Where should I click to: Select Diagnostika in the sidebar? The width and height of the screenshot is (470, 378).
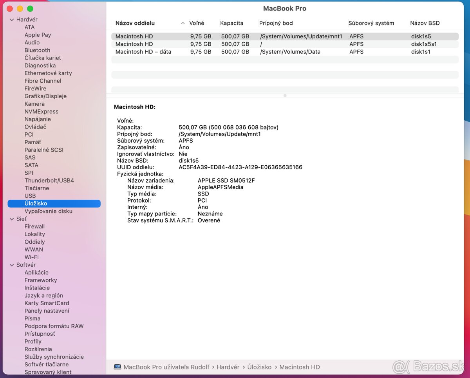pos(39,65)
